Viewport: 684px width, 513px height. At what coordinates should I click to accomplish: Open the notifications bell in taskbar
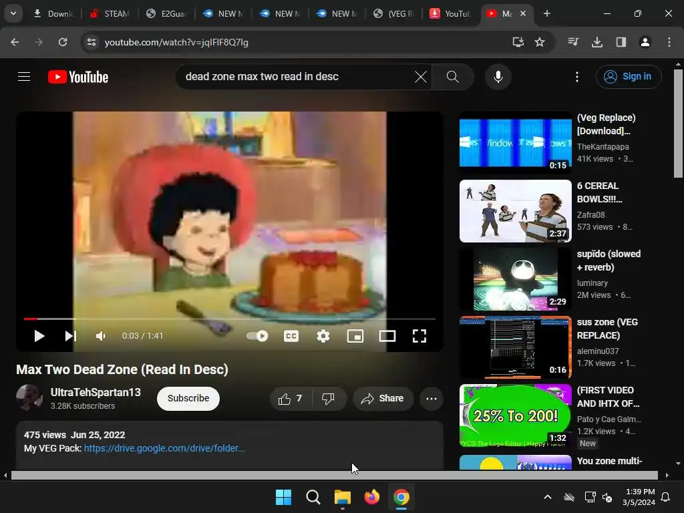click(x=666, y=497)
